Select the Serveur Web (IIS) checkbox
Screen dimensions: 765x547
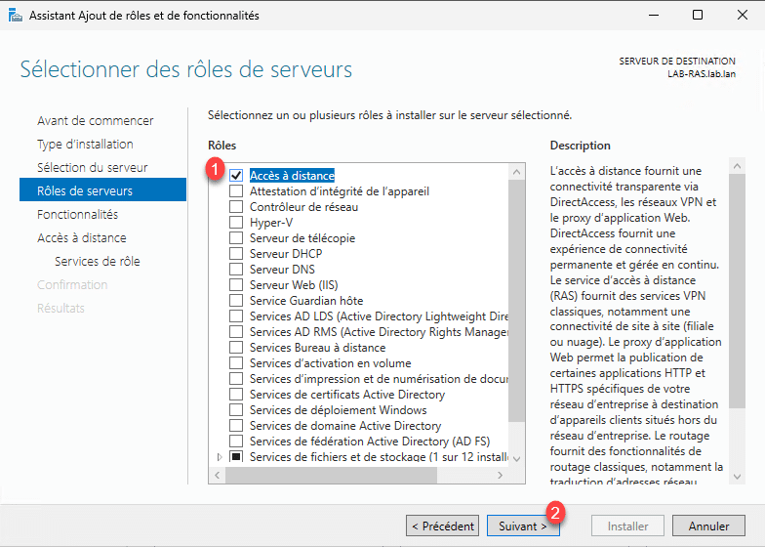coord(235,285)
